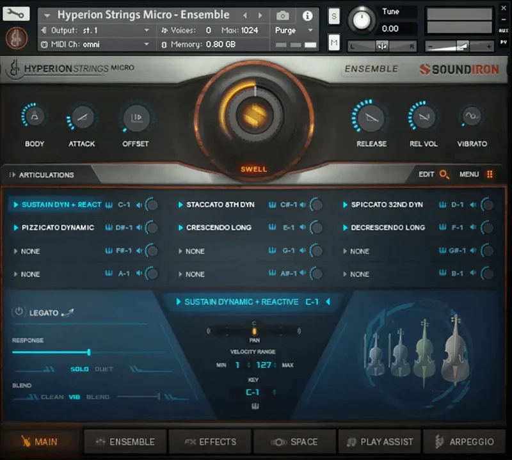Toggle the AUX button
This screenshot has height=460, width=512.
pyautogui.click(x=504, y=30)
